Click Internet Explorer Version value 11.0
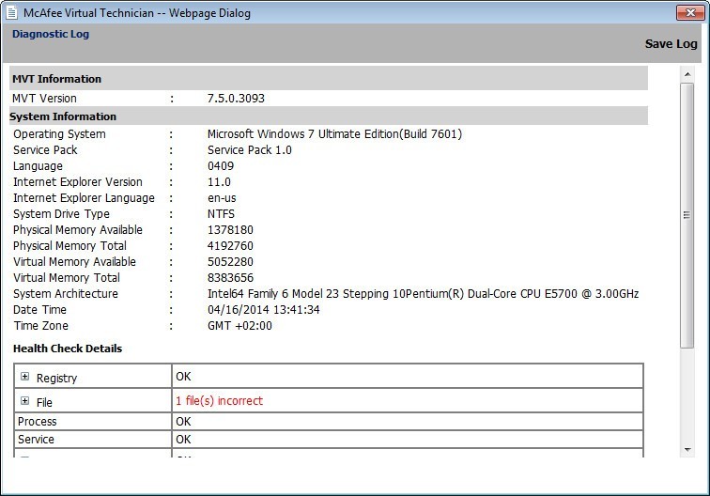 [219, 182]
